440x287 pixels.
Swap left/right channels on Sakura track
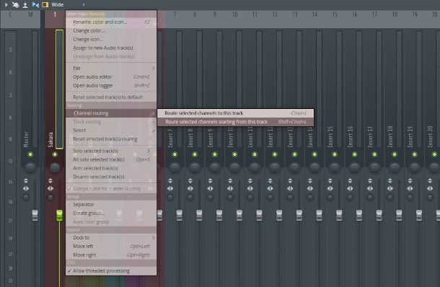click(x=50, y=188)
